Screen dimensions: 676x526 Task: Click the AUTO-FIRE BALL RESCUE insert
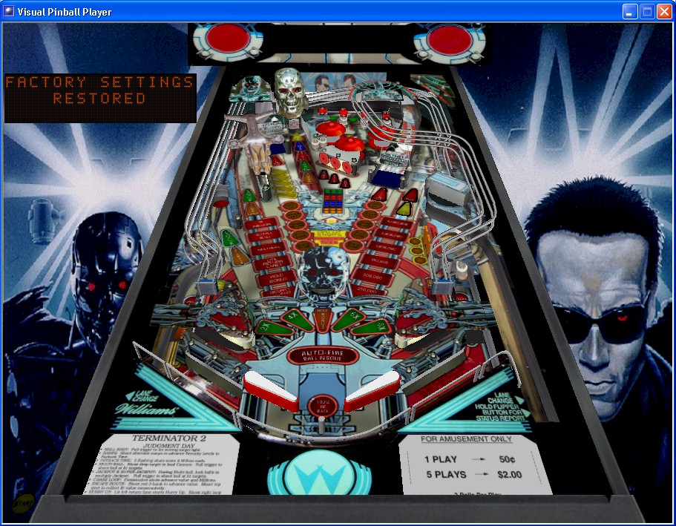[x=323, y=355]
